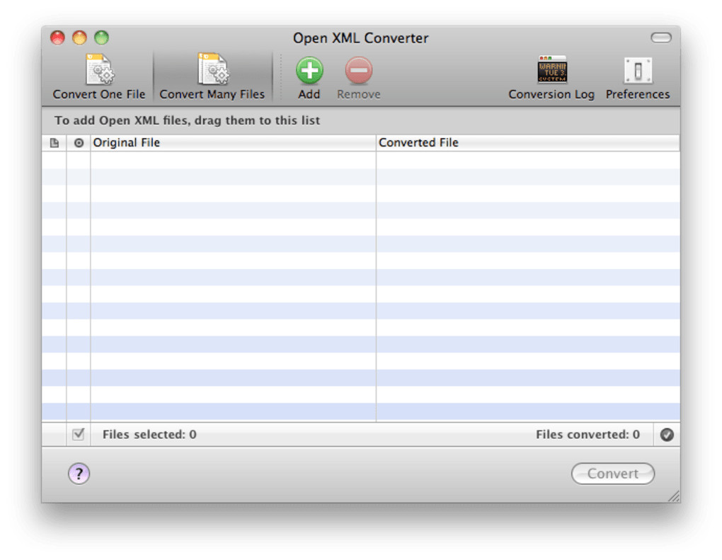Zoom the window with the green button
This screenshot has width=722, height=560.
tap(102, 38)
